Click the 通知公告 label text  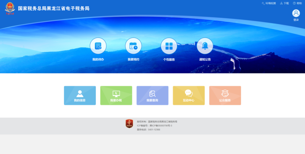point(205,60)
